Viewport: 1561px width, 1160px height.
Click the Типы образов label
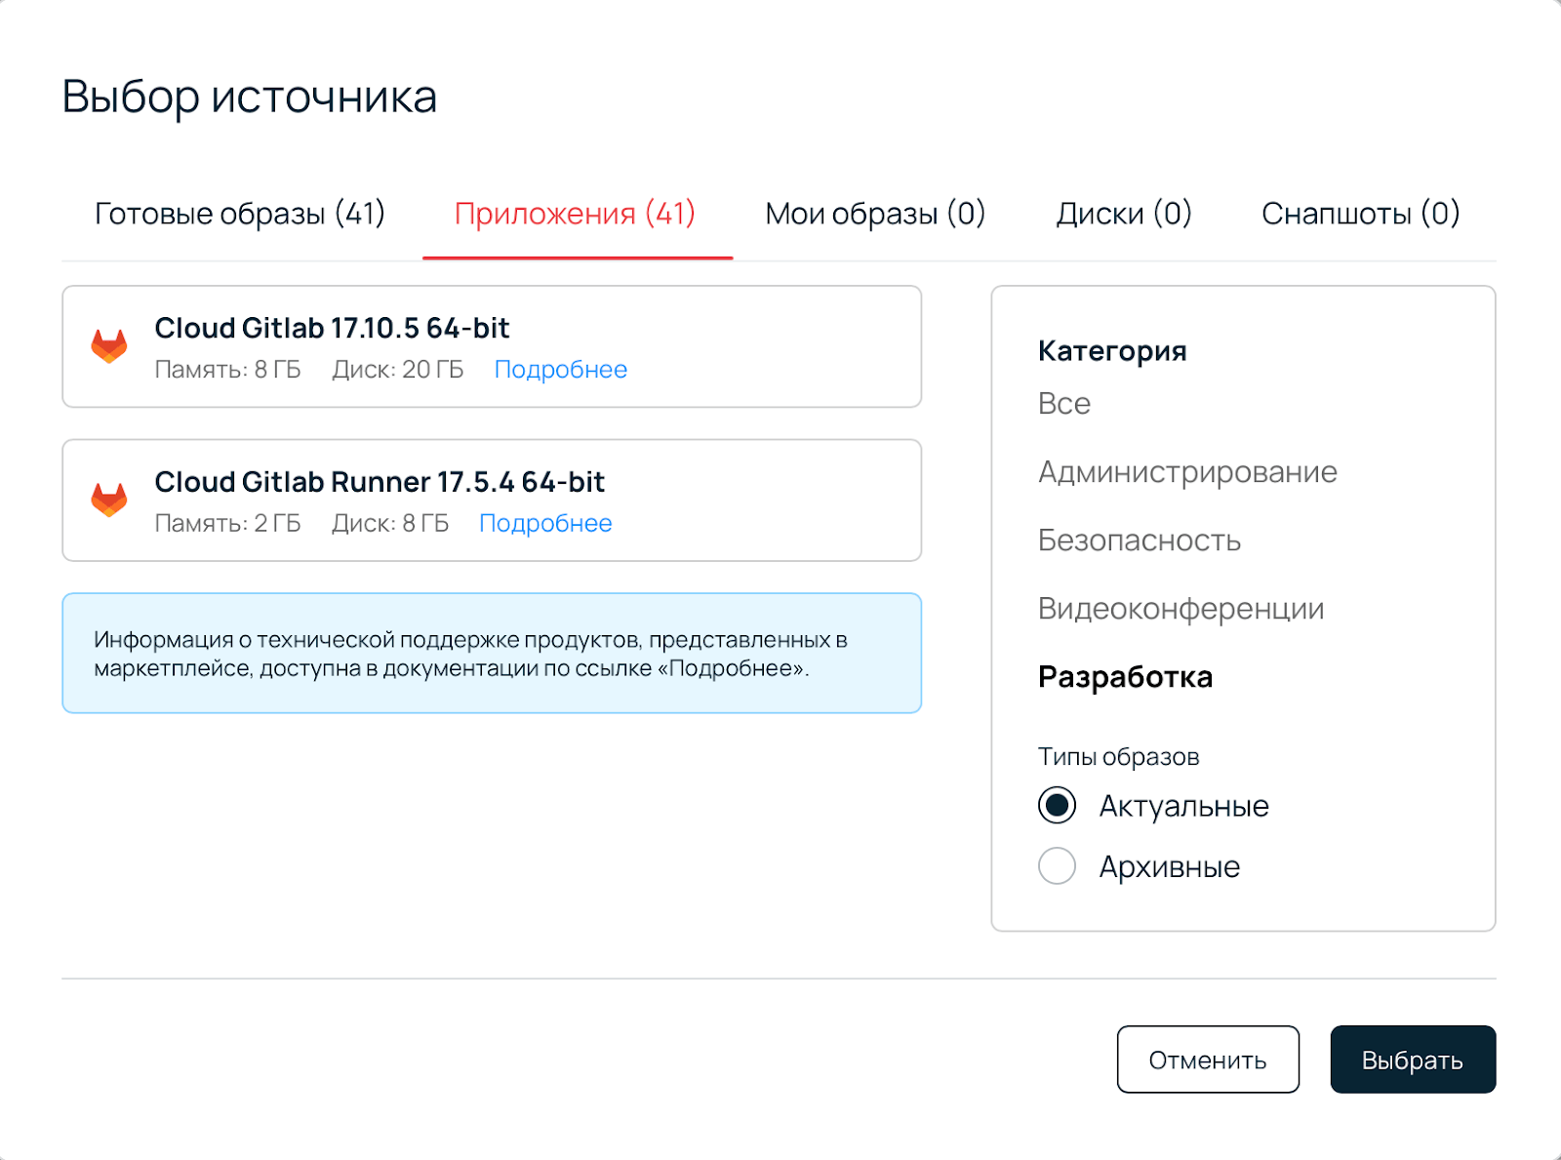click(1118, 757)
